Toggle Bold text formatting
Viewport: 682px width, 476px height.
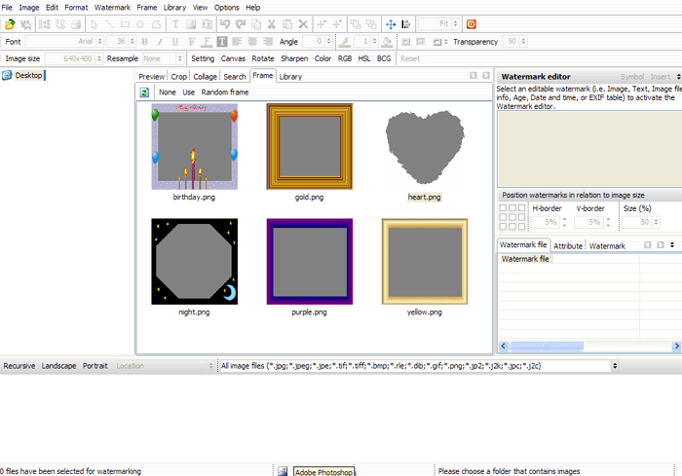coord(144,42)
